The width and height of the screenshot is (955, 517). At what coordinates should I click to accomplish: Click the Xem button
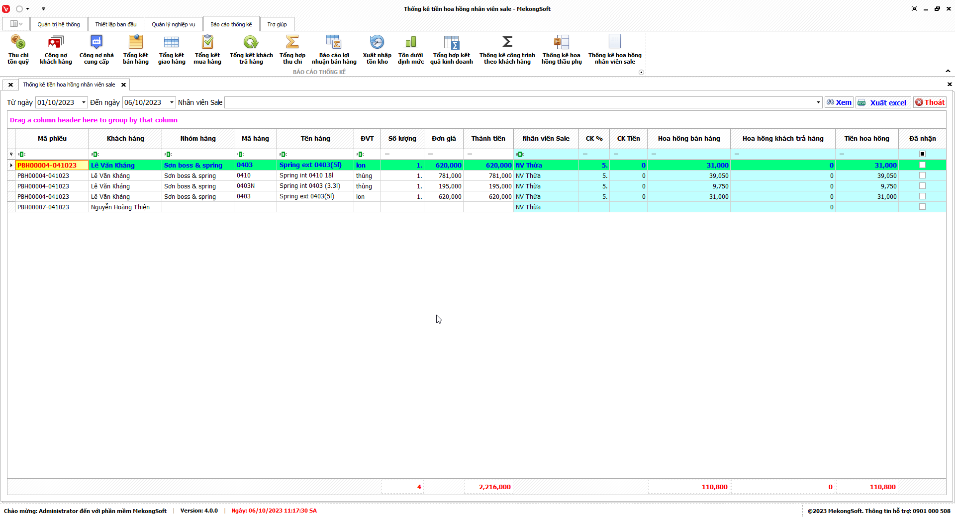click(839, 102)
